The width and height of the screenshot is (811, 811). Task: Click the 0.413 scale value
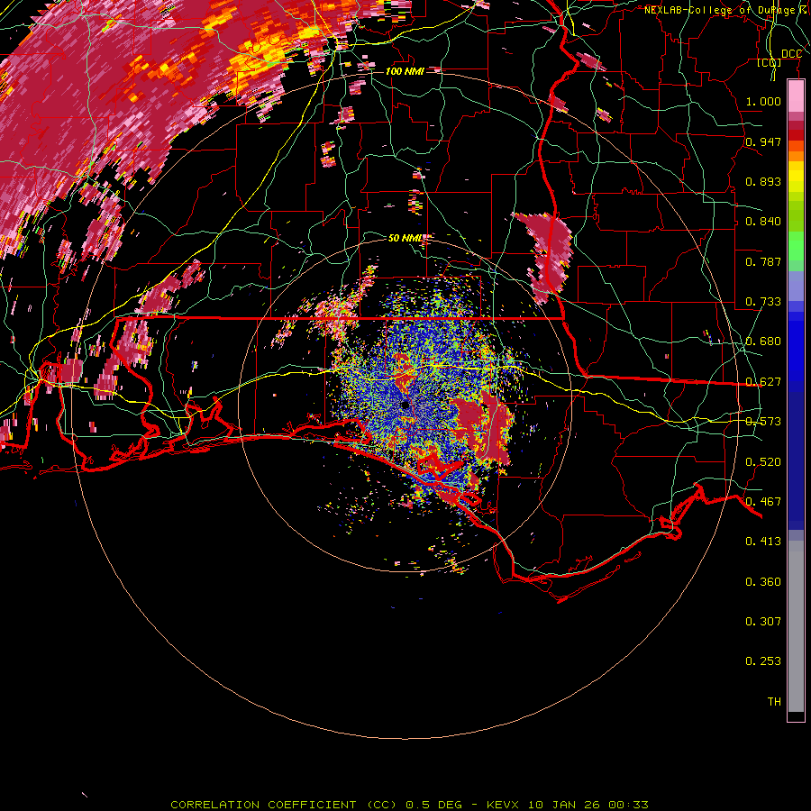pyautogui.click(x=763, y=542)
